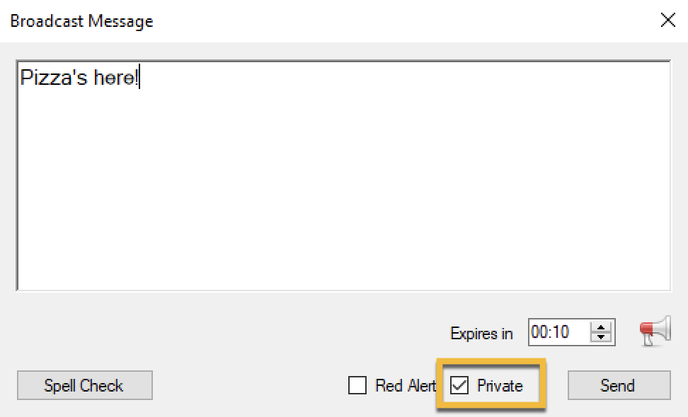The width and height of the screenshot is (688, 417).
Task: Send the broadcast message
Action: 619,385
